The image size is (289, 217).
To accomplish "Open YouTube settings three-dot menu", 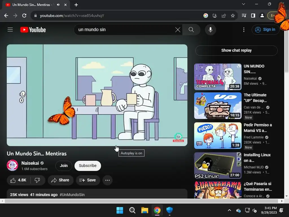I will [244, 30].
